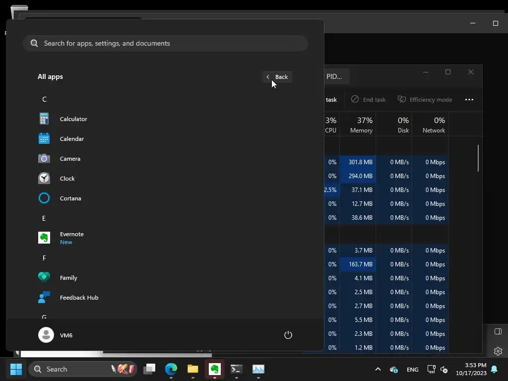The width and height of the screenshot is (508, 381).
Task: Launch Evernote from All apps list
Action: (44, 238)
